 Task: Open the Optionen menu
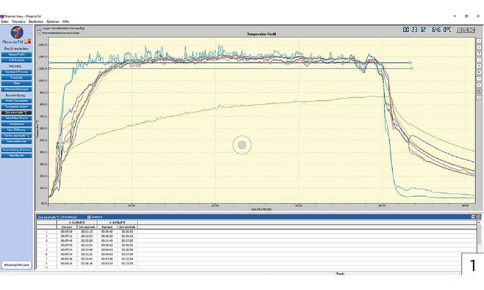tap(53, 22)
